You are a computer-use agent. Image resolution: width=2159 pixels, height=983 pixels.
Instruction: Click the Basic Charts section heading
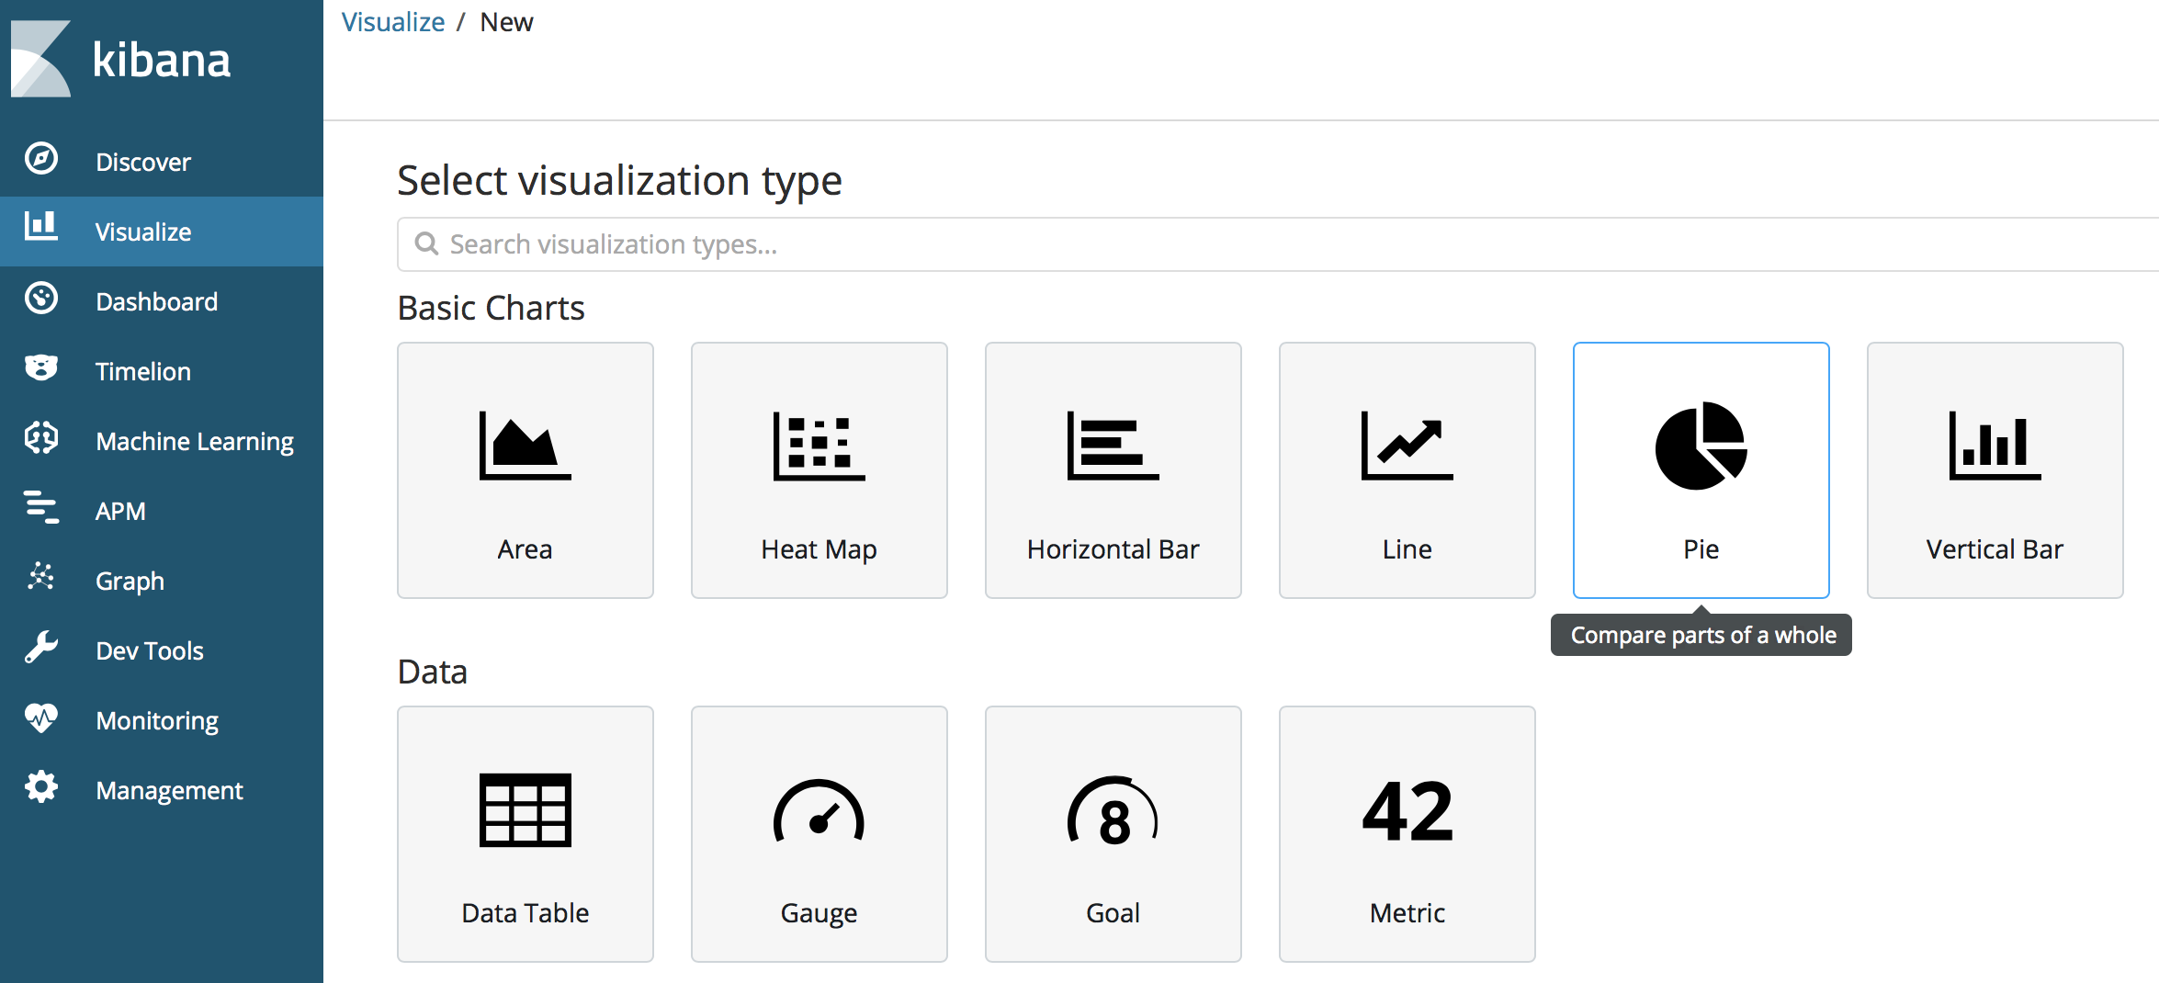point(491,308)
